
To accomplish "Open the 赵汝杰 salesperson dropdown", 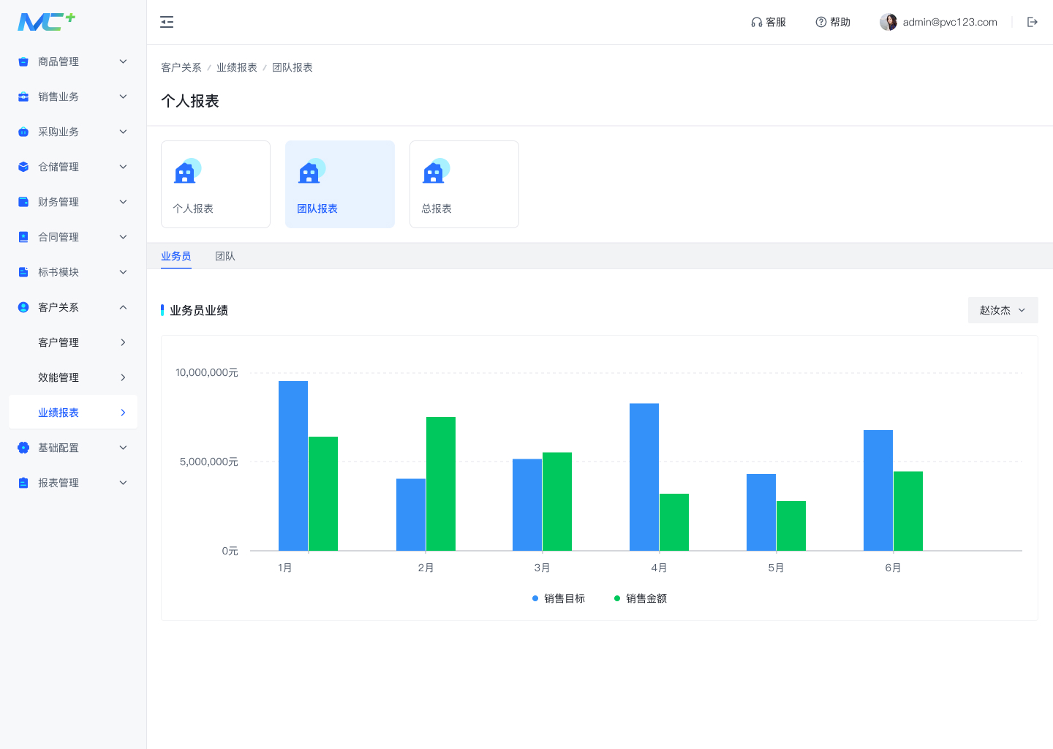I will [1003, 310].
